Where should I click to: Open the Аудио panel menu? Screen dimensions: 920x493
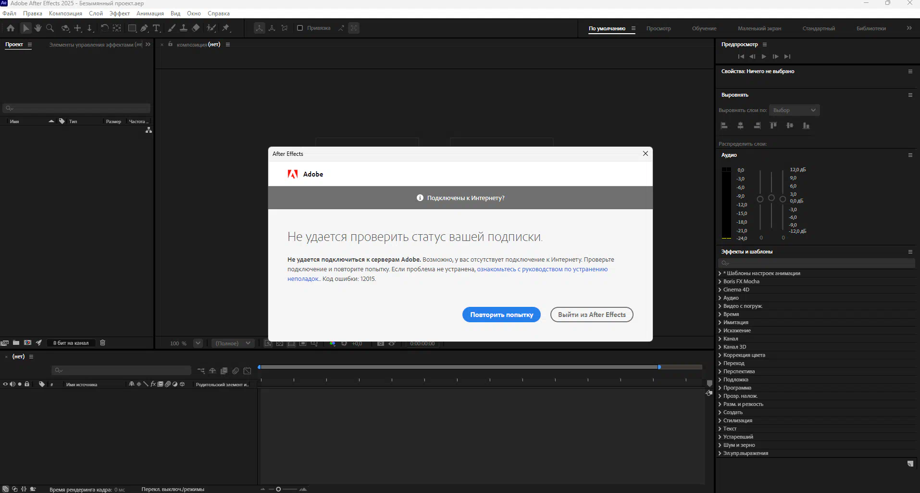(x=910, y=155)
